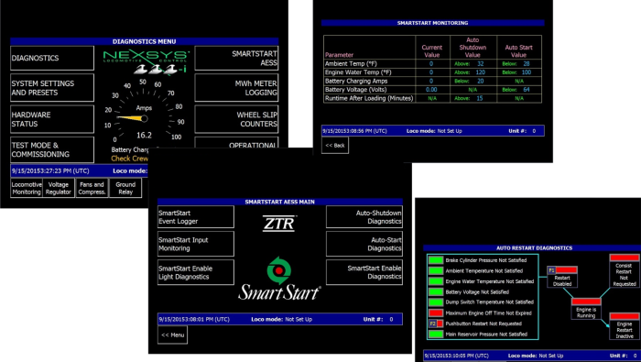
Task: Return with << Back on SmartStart Monitoring
Action: pyautogui.click(x=335, y=145)
